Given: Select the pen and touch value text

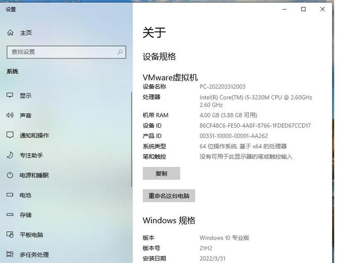Looking at the screenshot, I should 246,156.
